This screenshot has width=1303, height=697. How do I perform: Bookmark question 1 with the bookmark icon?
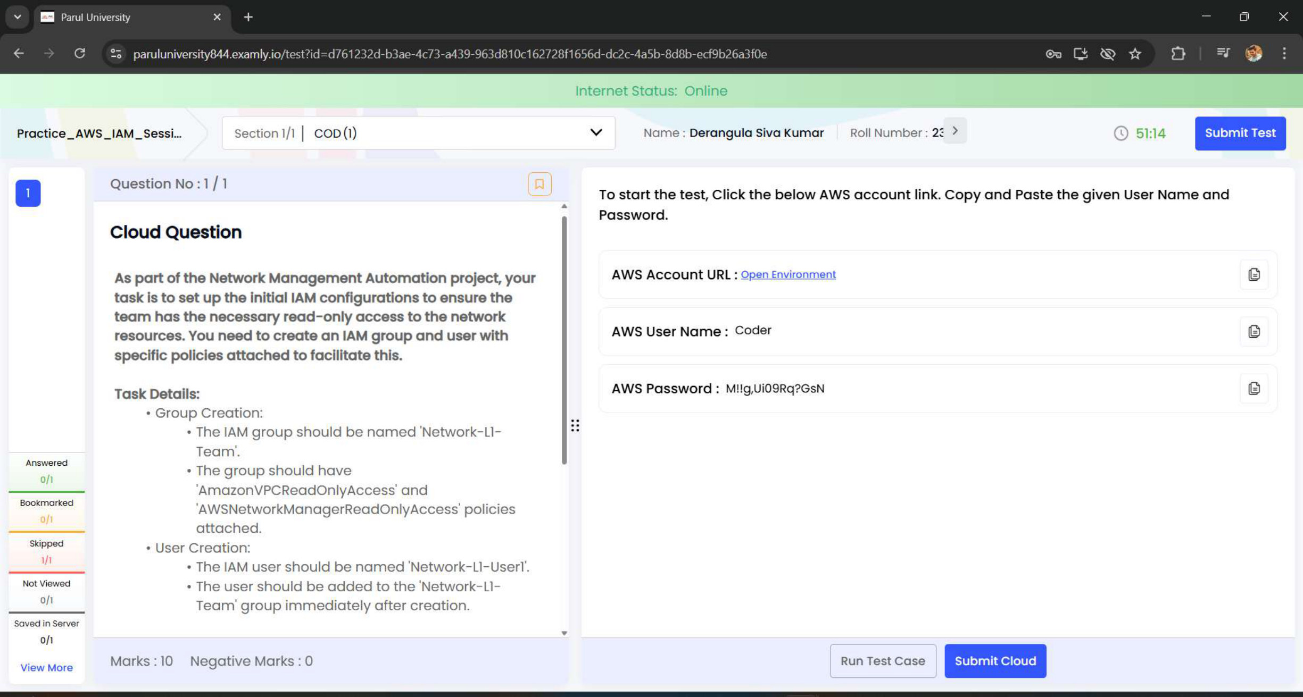click(539, 184)
